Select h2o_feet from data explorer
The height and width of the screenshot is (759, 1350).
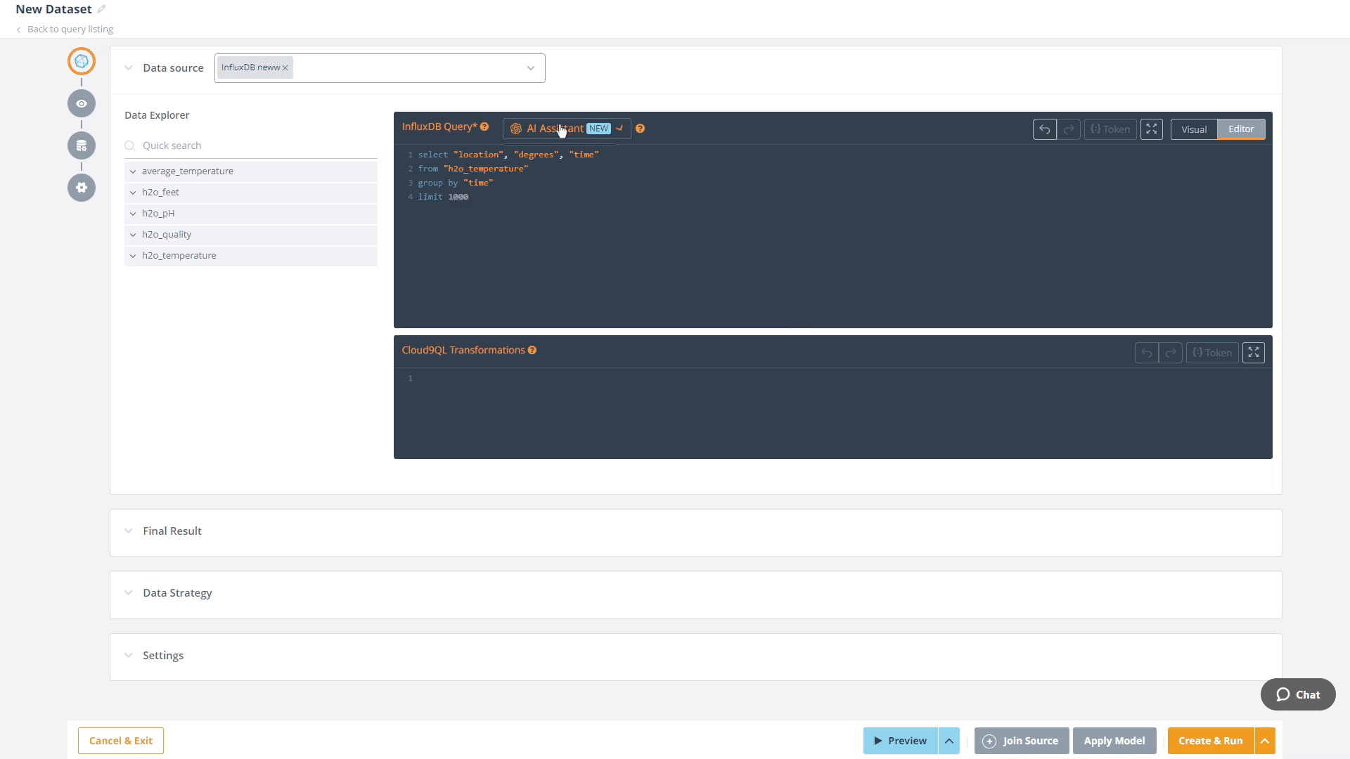tap(160, 192)
